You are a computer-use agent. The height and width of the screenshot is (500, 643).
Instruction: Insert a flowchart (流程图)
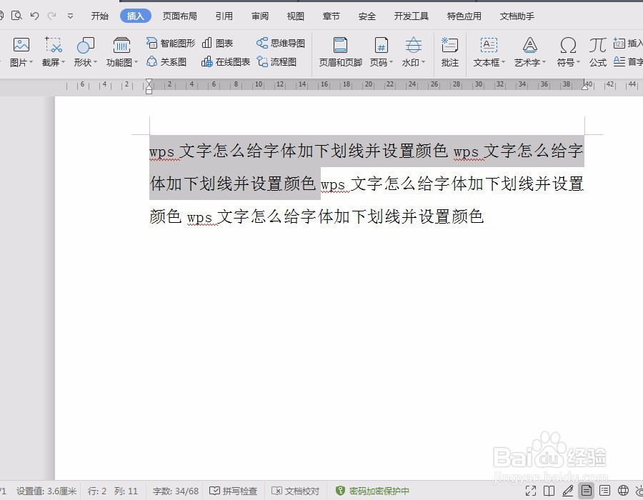click(x=276, y=62)
